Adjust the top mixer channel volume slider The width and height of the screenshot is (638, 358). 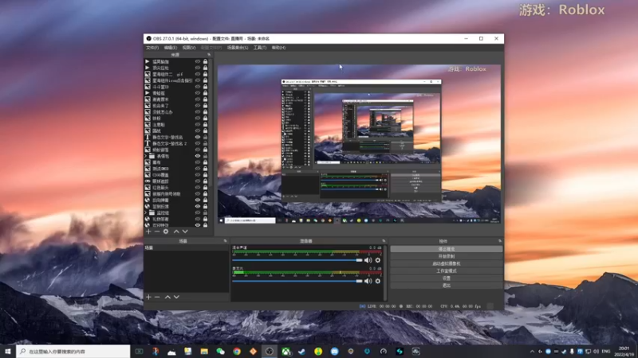tap(359, 260)
